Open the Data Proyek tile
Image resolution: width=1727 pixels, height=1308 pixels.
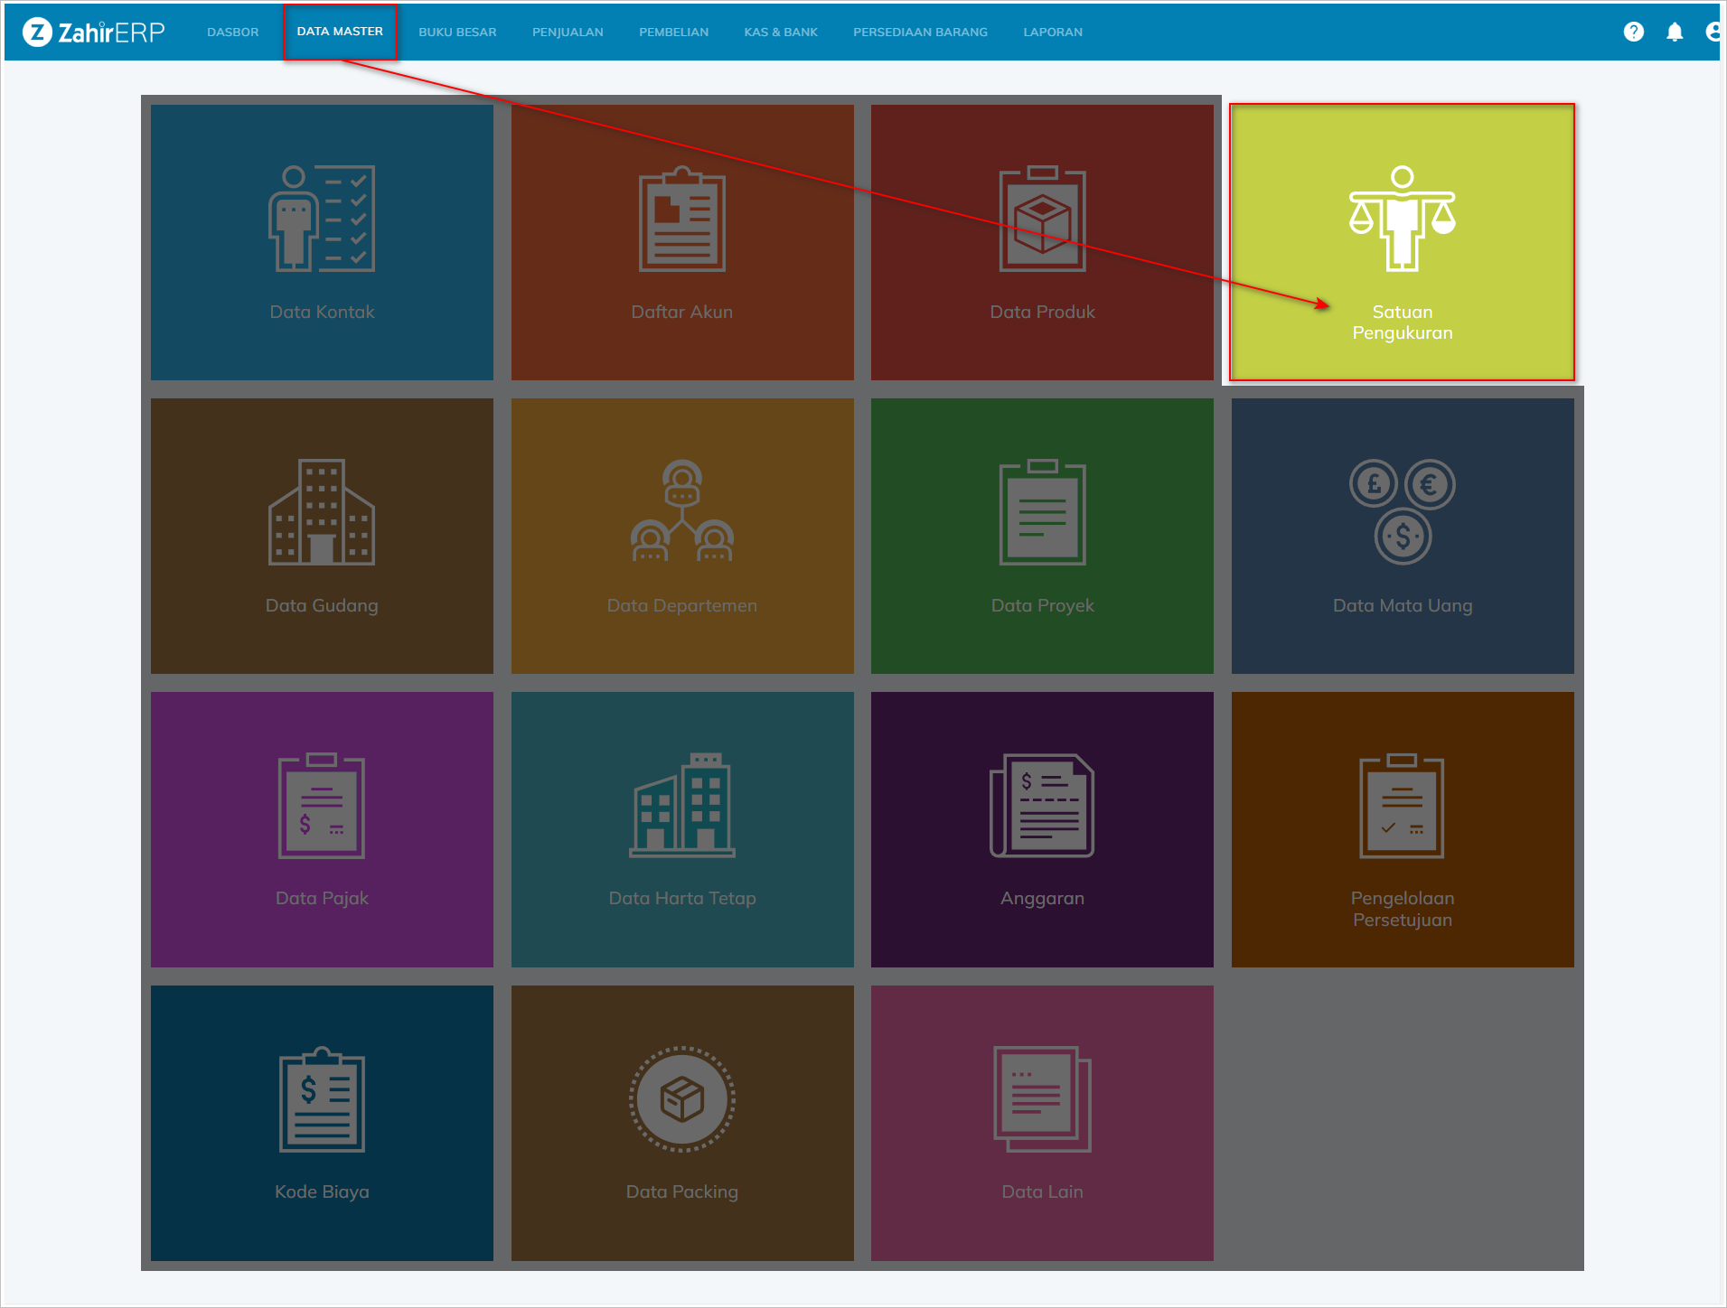pos(1042,536)
